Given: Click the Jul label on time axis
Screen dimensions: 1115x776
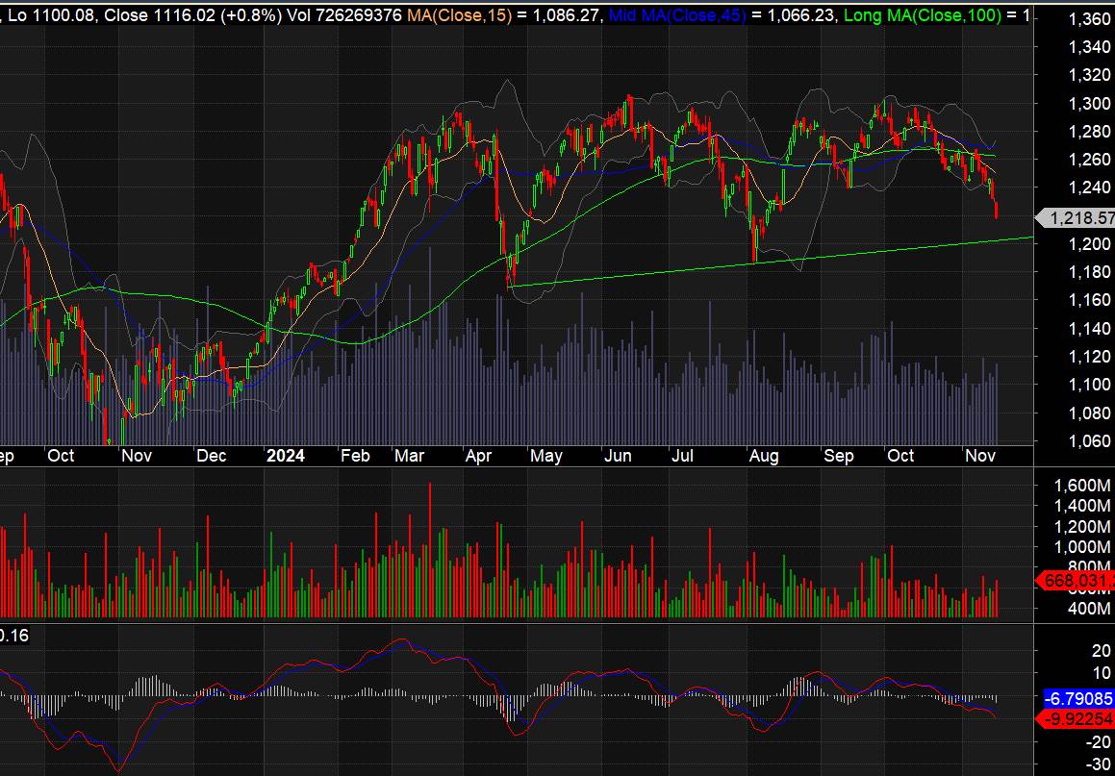Looking at the screenshot, I should tap(683, 456).
